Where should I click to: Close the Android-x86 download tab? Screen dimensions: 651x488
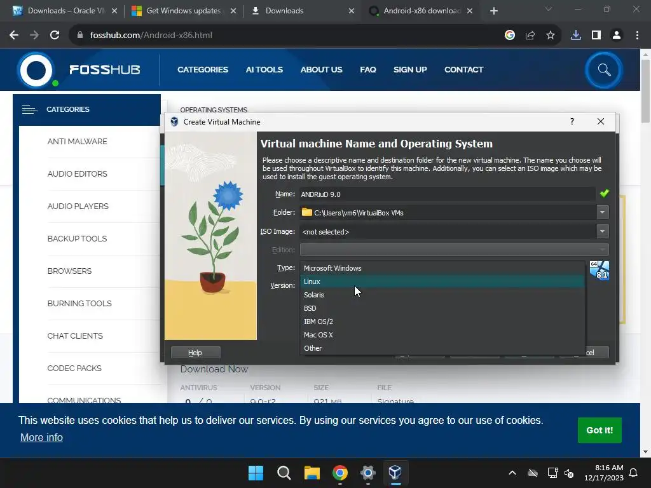(470, 11)
